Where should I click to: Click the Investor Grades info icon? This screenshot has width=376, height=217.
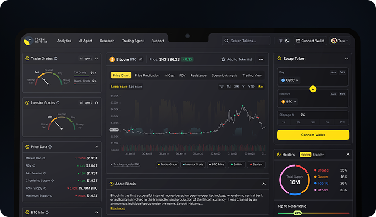click(x=58, y=103)
